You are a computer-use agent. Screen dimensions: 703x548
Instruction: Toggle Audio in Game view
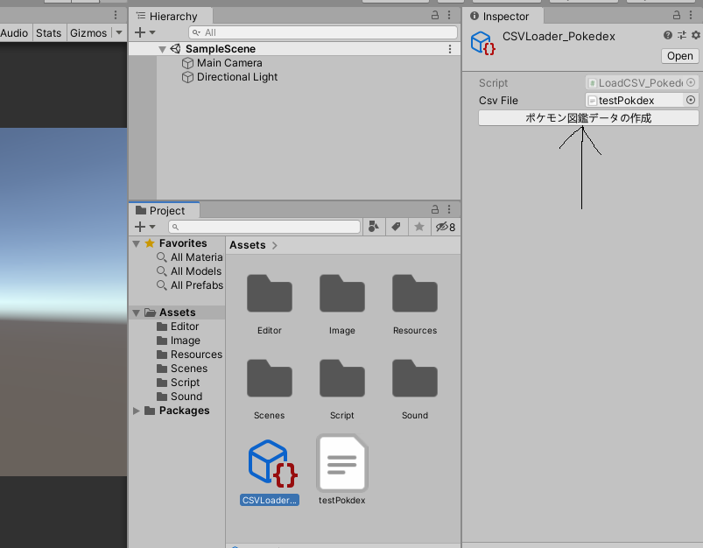point(14,32)
